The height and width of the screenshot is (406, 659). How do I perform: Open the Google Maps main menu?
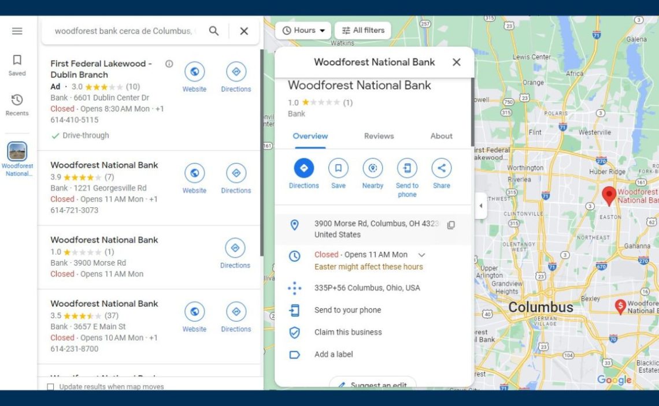(x=17, y=31)
